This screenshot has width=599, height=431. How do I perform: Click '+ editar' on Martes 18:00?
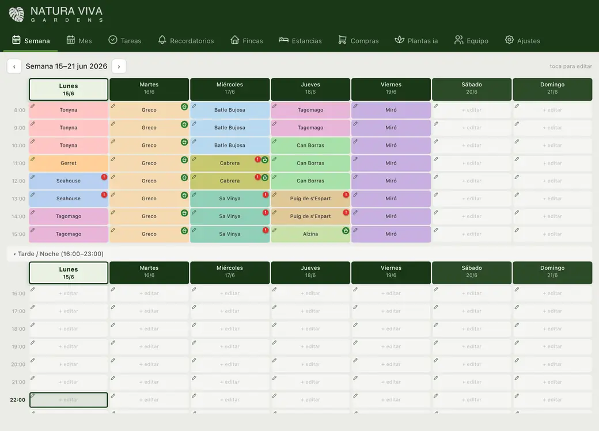click(x=149, y=329)
